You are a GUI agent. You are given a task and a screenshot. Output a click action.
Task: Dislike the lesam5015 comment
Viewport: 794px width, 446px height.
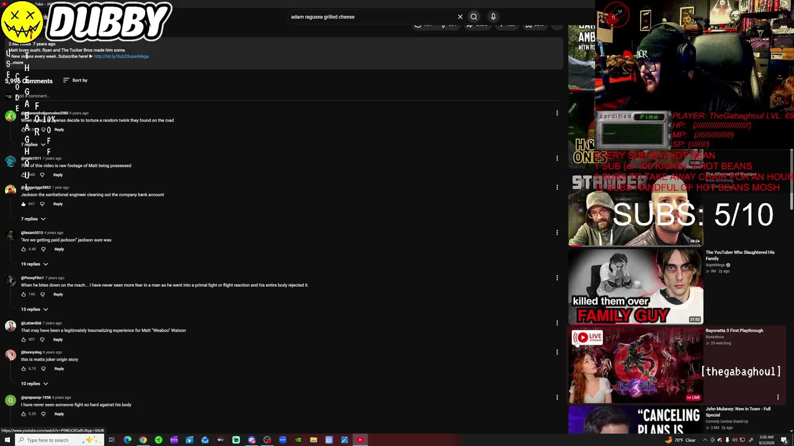(43, 249)
